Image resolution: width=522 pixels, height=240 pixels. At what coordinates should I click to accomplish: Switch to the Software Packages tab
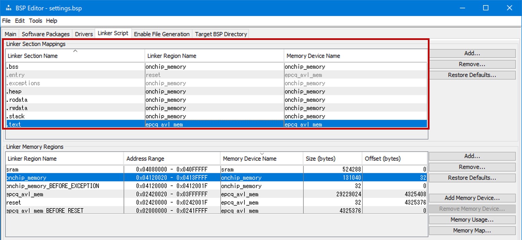coord(45,34)
